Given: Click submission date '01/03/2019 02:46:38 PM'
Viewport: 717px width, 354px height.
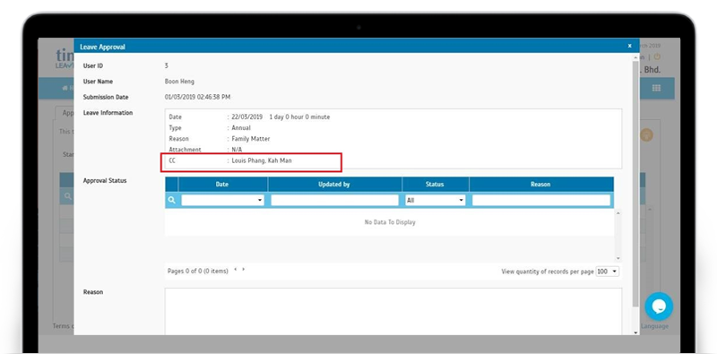Looking at the screenshot, I should [x=197, y=97].
